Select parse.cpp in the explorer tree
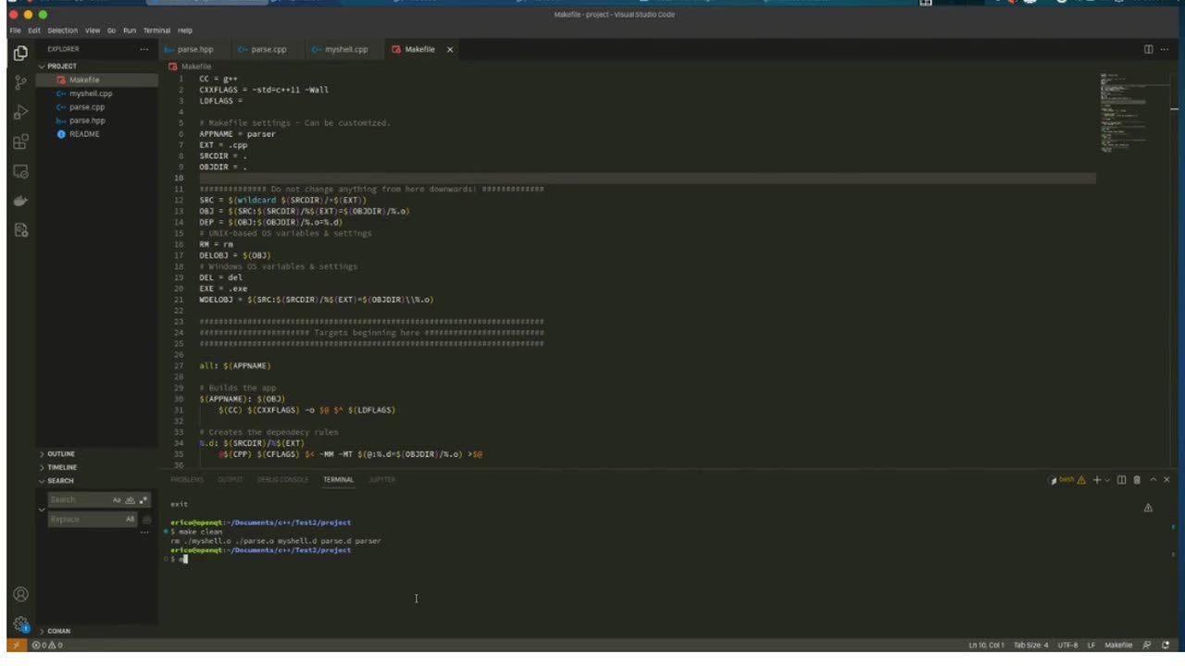 pyautogui.click(x=97, y=107)
